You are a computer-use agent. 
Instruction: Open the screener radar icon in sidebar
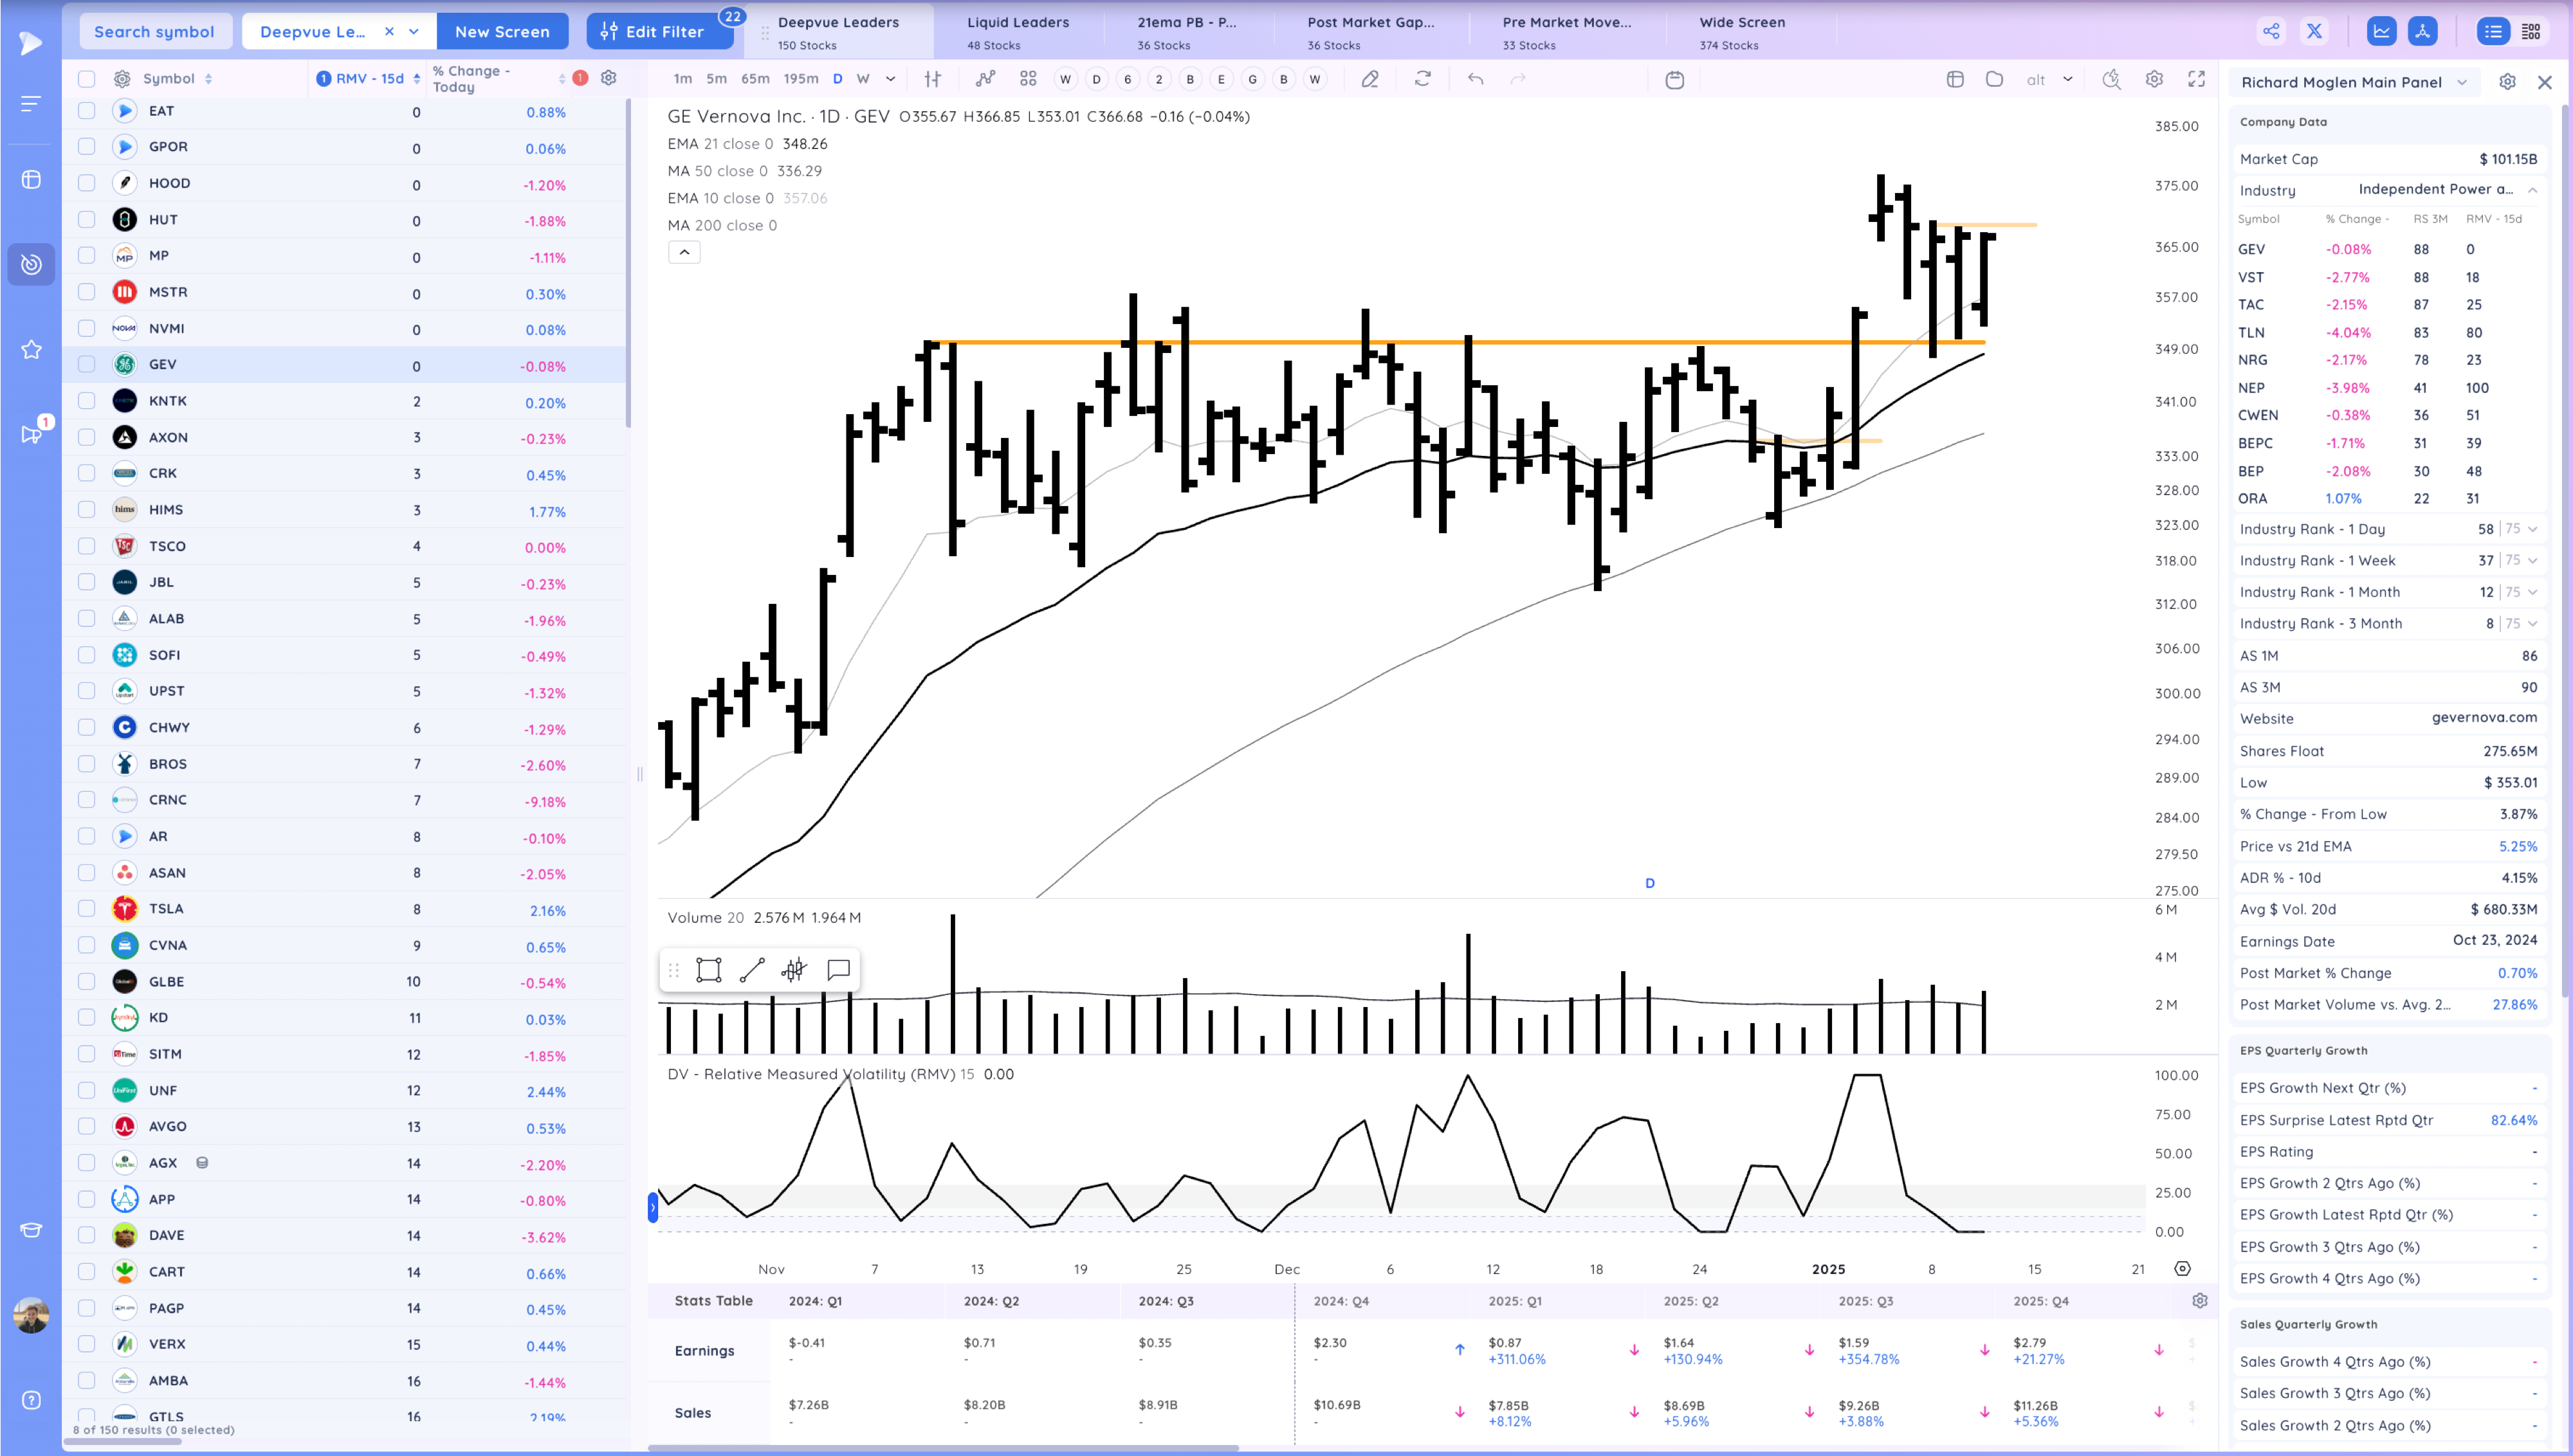coord(31,264)
